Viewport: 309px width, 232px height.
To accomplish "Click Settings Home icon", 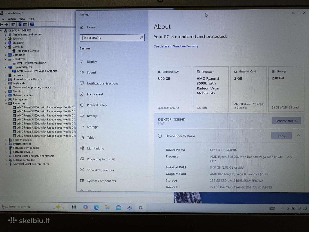I will [82, 27].
